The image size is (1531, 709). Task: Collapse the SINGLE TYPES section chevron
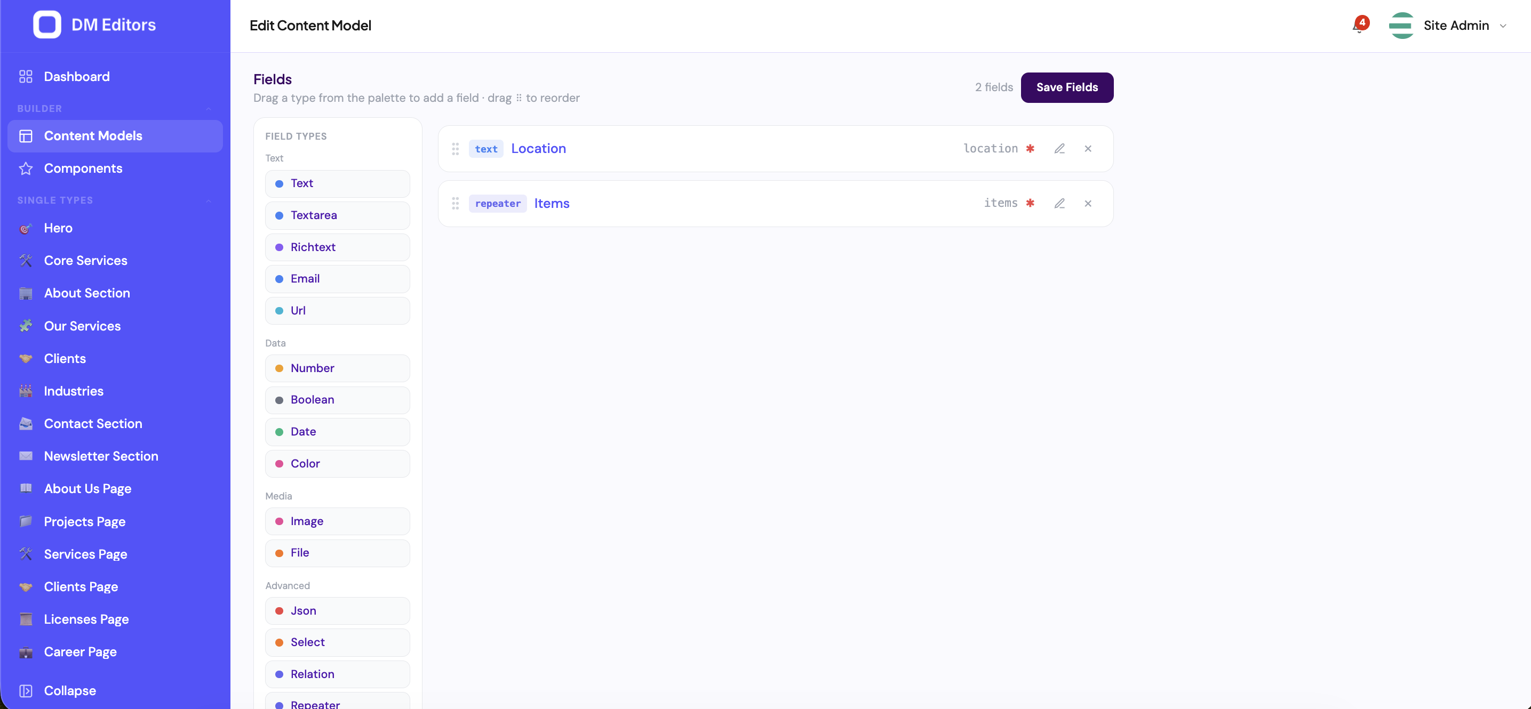(x=209, y=200)
